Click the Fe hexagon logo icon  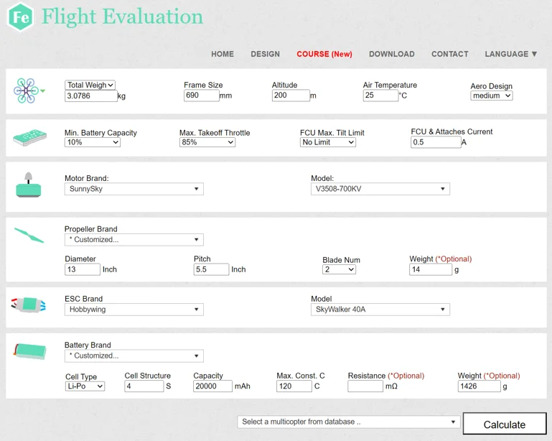pos(21,17)
